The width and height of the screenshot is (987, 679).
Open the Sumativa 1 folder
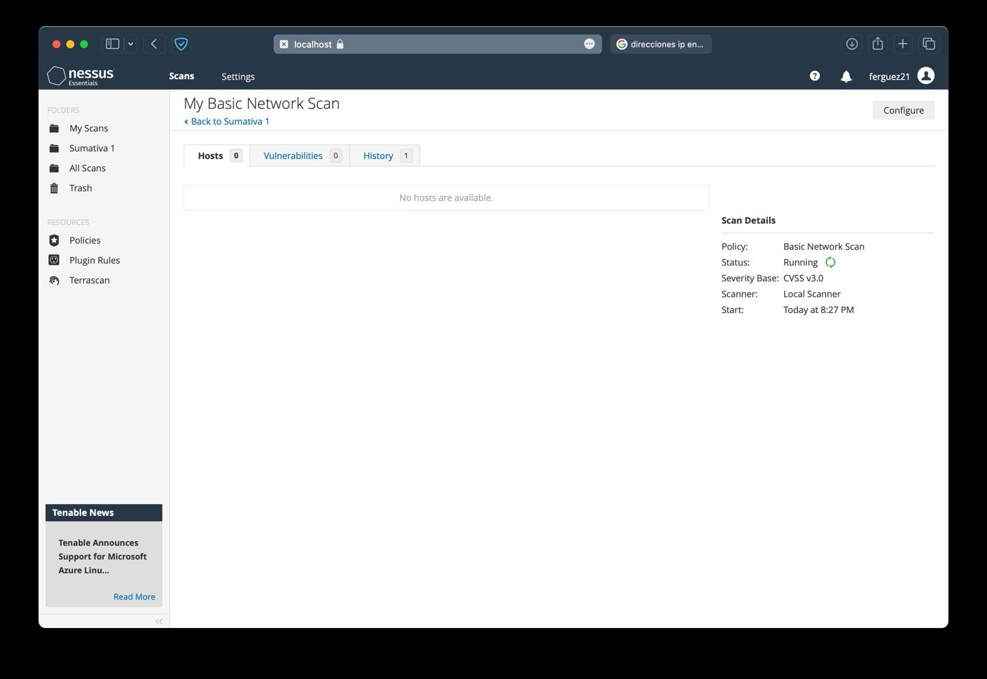pyautogui.click(x=92, y=149)
